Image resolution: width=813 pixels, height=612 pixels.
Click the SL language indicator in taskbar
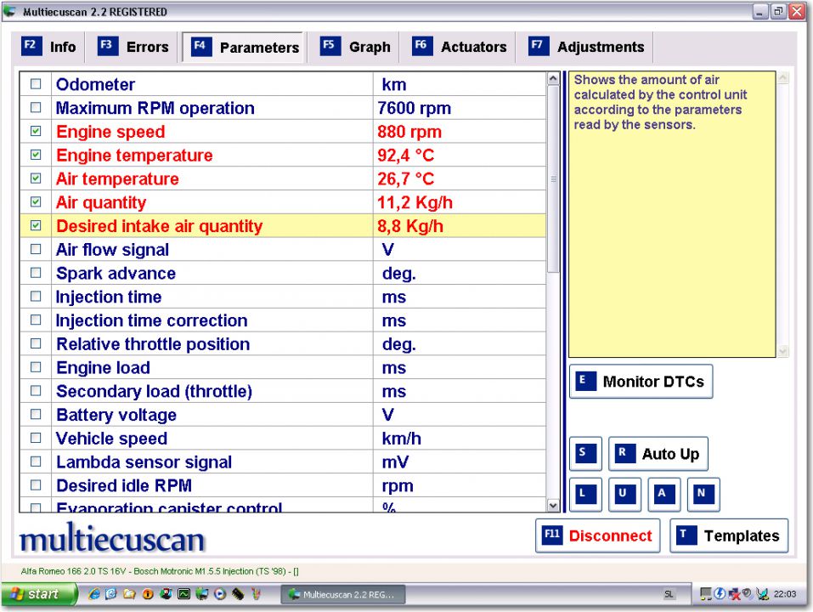[x=669, y=594]
